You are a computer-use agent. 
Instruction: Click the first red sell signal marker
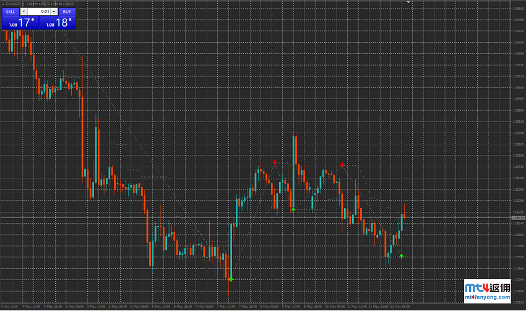point(275,162)
